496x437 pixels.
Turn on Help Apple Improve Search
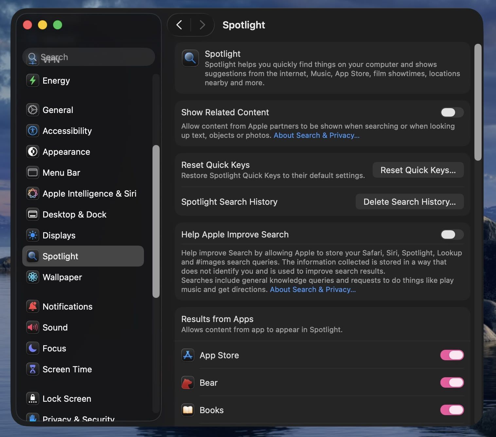tap(452, 235)
